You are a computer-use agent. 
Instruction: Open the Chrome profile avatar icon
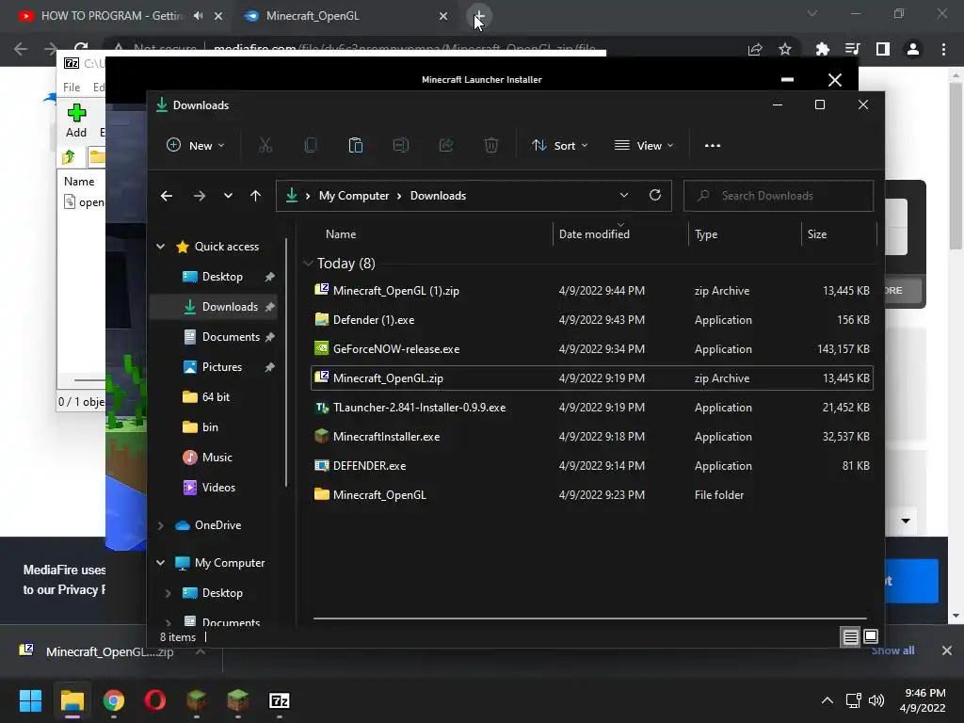pyautogui.click(x=913, y=49)
